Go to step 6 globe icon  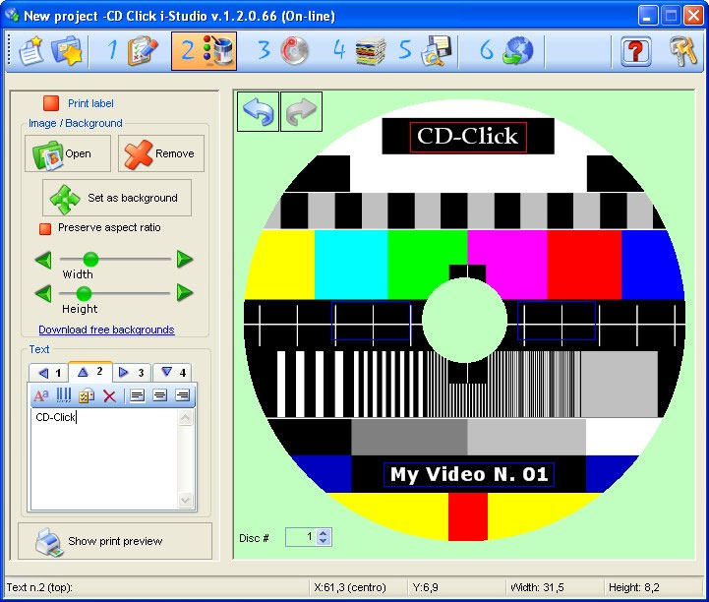coord(506,50)
